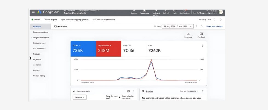View Notifications bell icon
This screenshot has width=268, height=110.
tap(184, 10)
